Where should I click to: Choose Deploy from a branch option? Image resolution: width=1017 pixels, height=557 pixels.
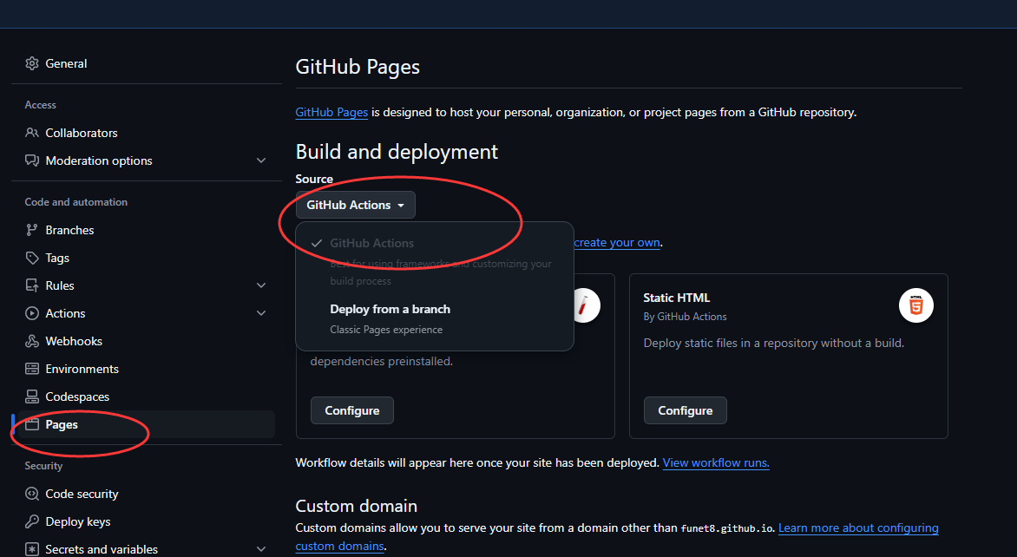[390, 310]
